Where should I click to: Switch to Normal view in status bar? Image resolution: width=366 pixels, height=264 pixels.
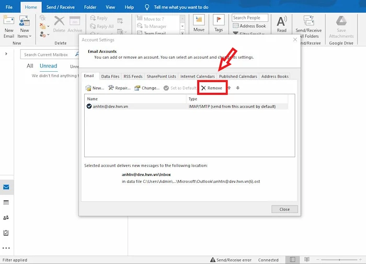[292, 260]
